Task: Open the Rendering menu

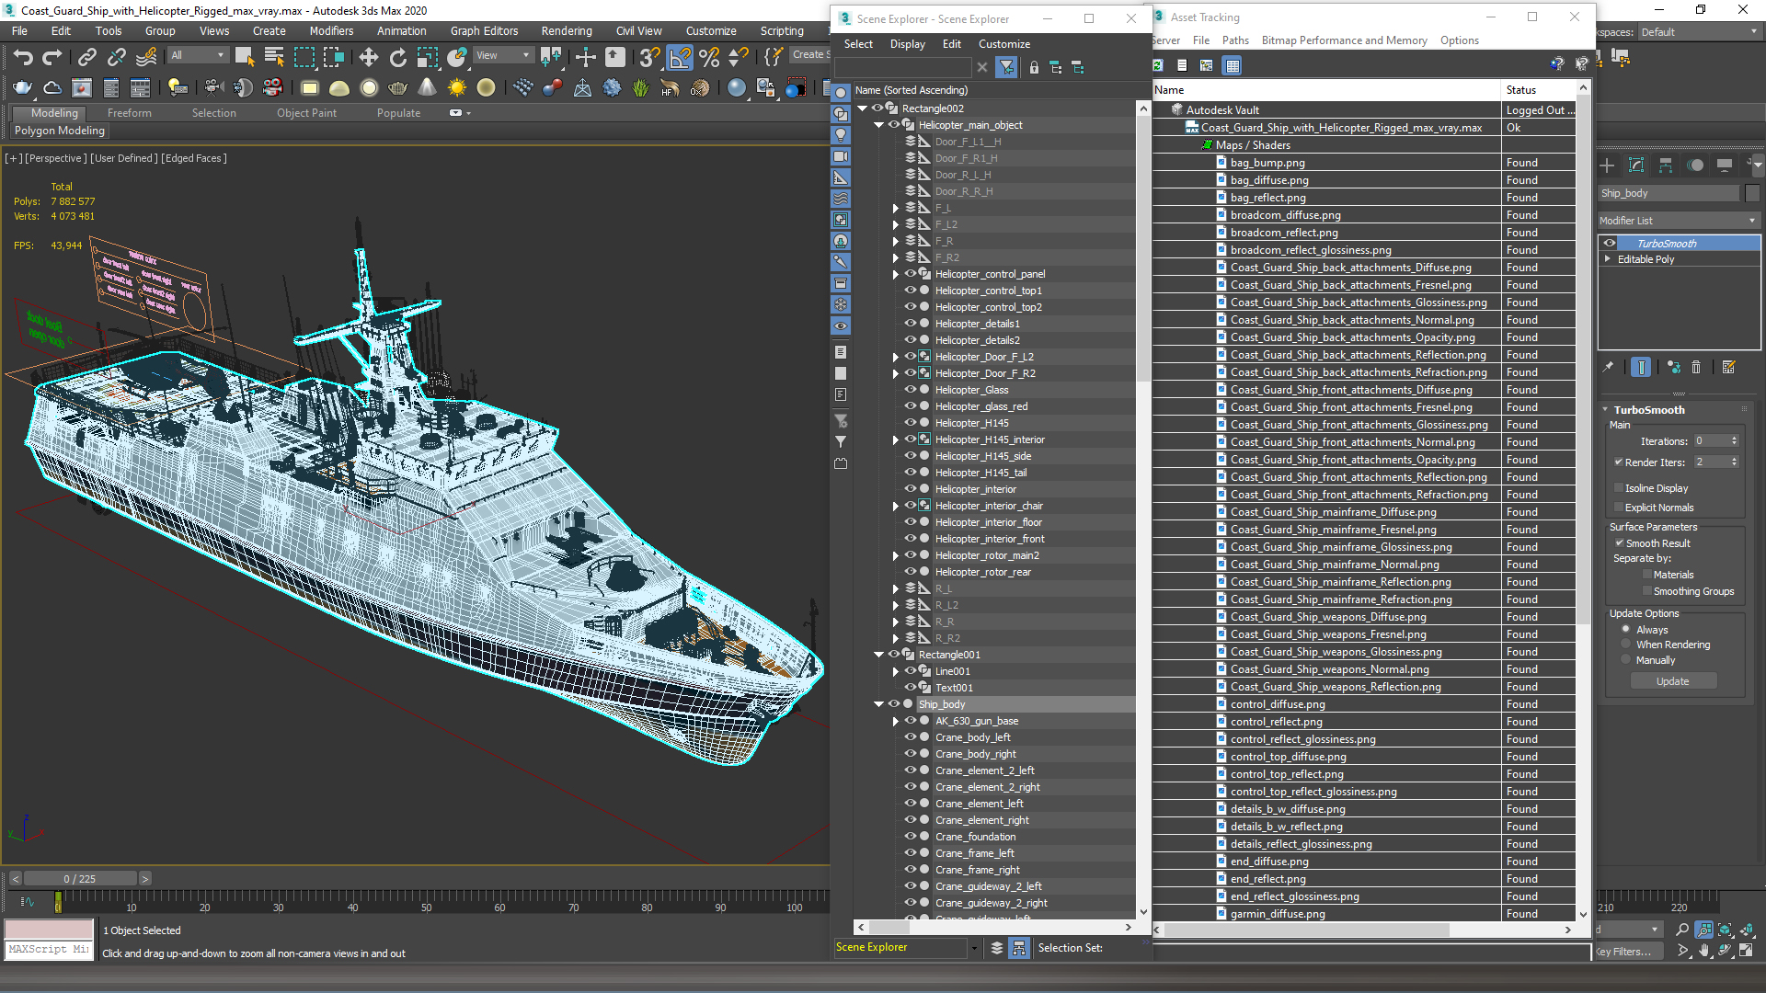Action: pos(566,30)
